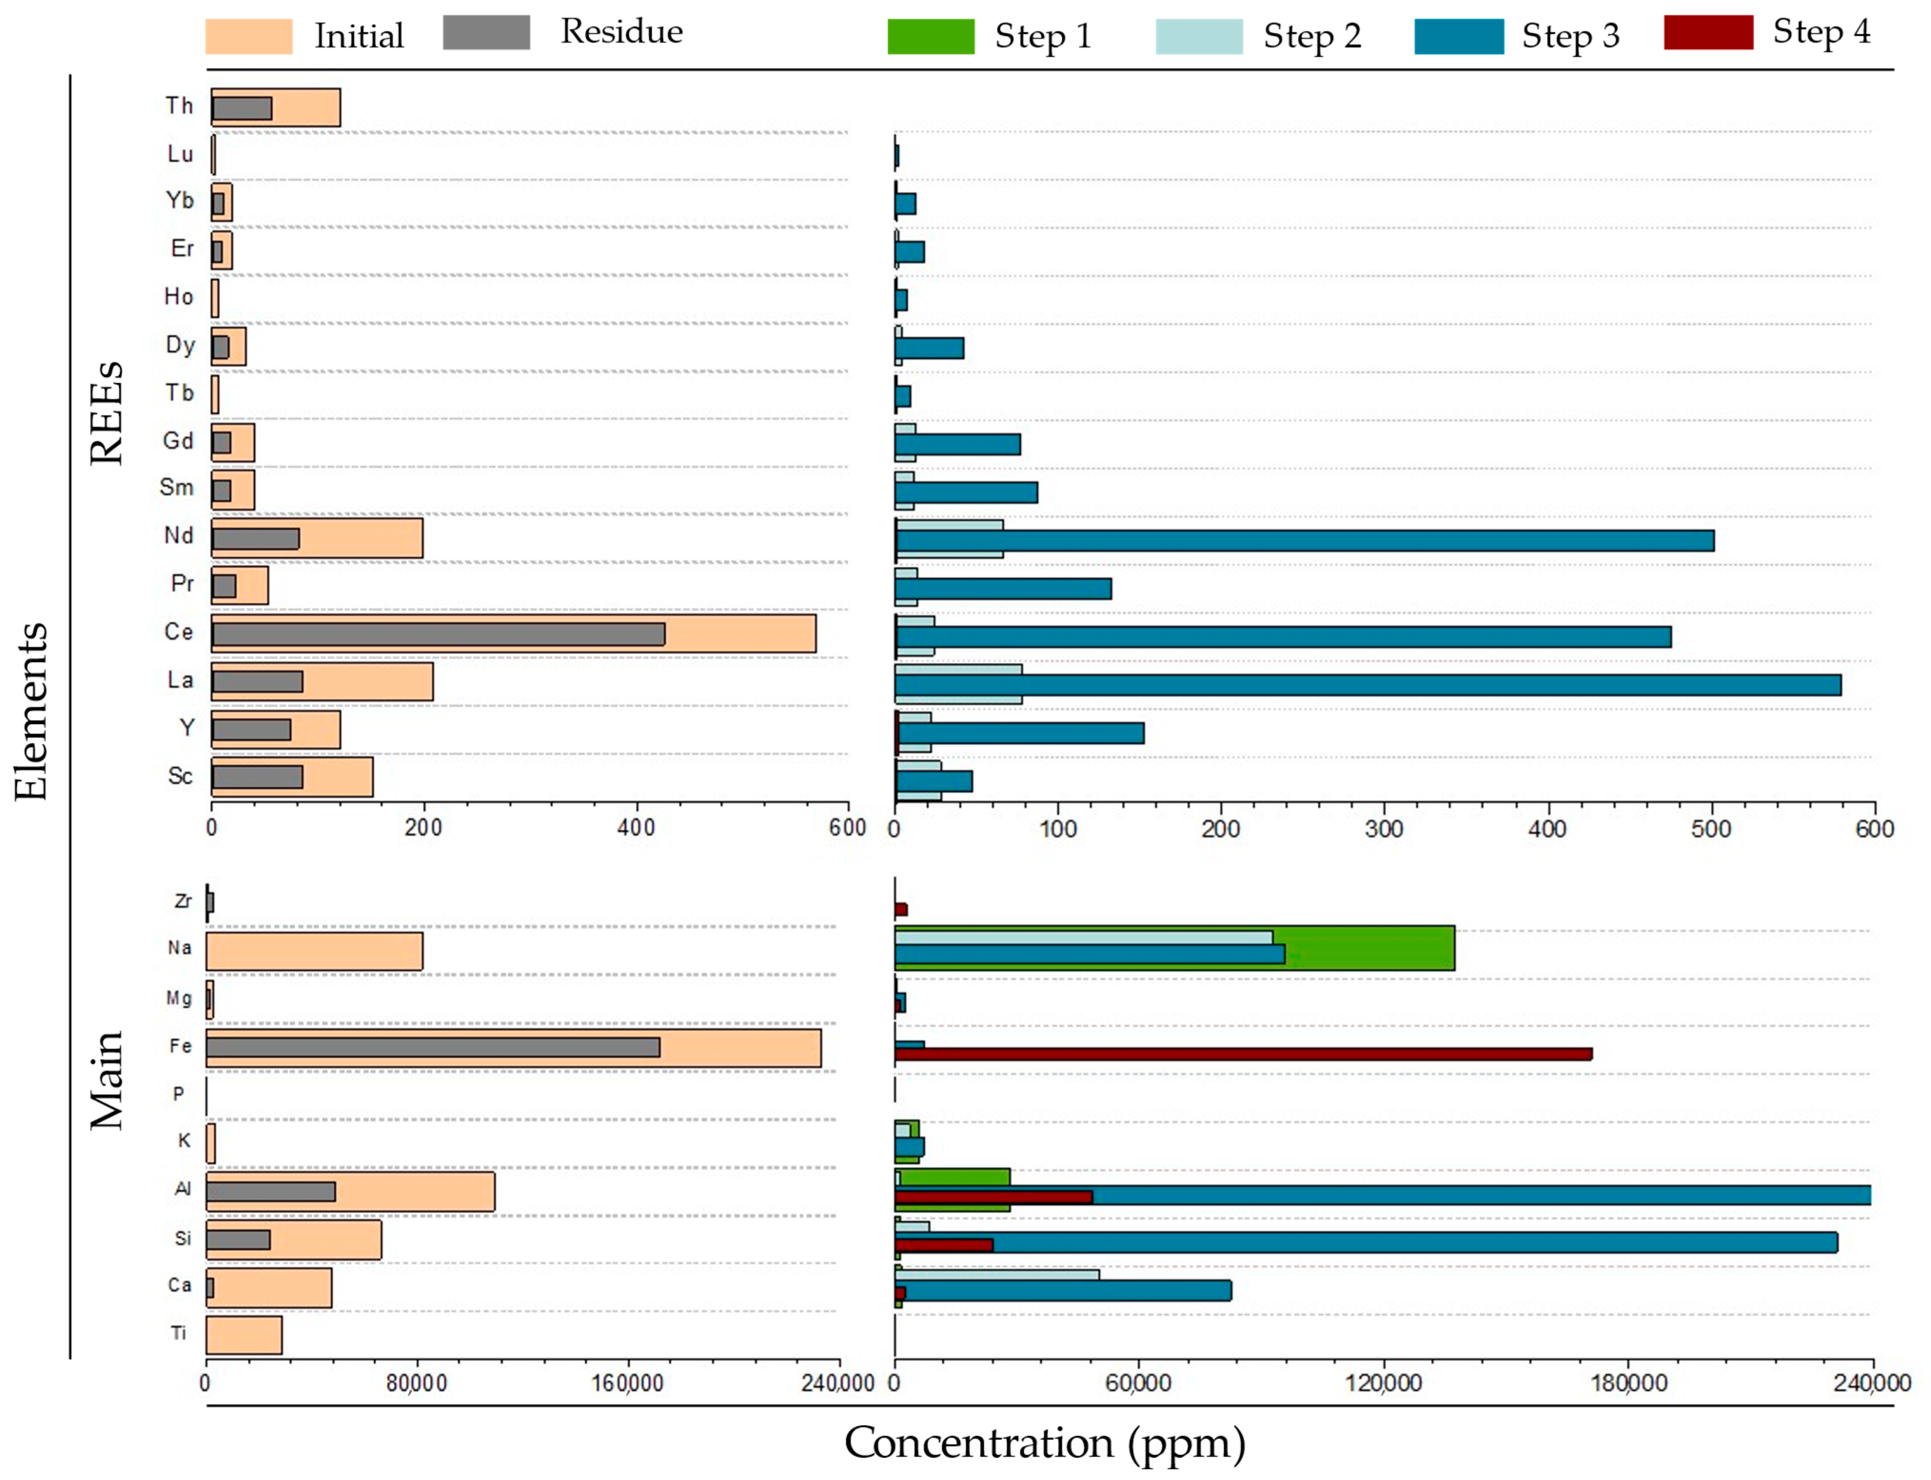Click the La Step 3 bar

[1366, 684]
